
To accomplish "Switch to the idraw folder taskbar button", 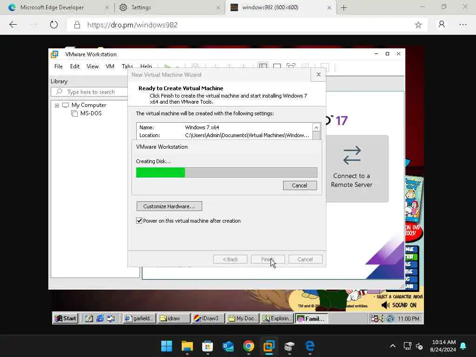I will point(174,318).
